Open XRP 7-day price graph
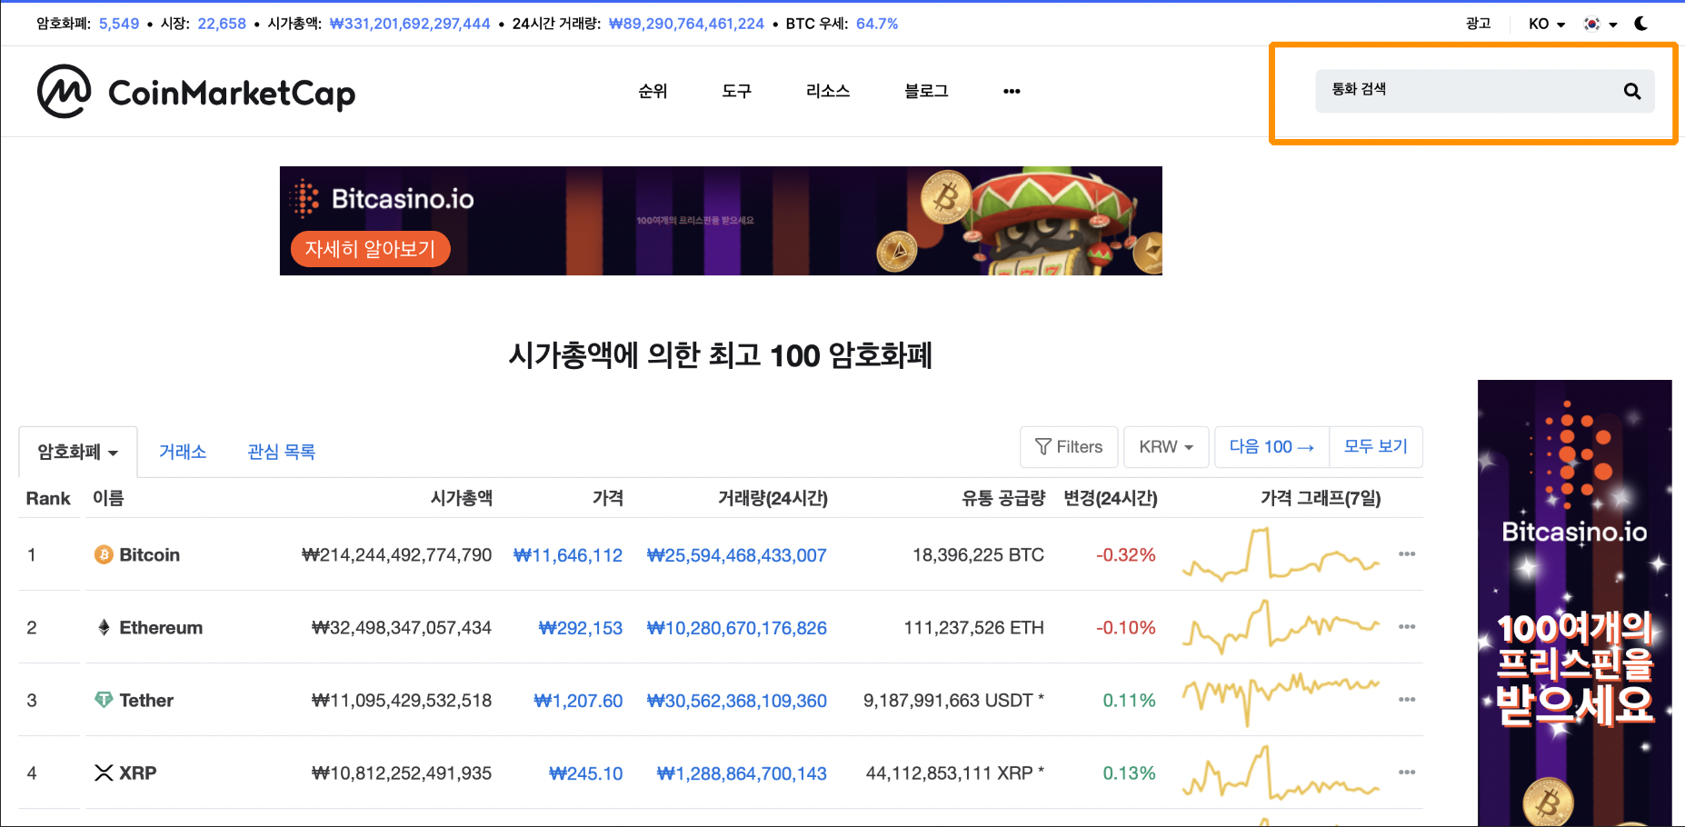Viewport: 1685px width, 827px height. coord(1281,772)
